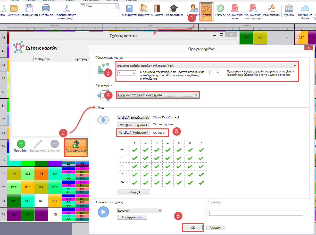The height and width of the screenshot is (235, 316).
Task: Toggle Friday period 7 checkmark
Action: (201, 183)
